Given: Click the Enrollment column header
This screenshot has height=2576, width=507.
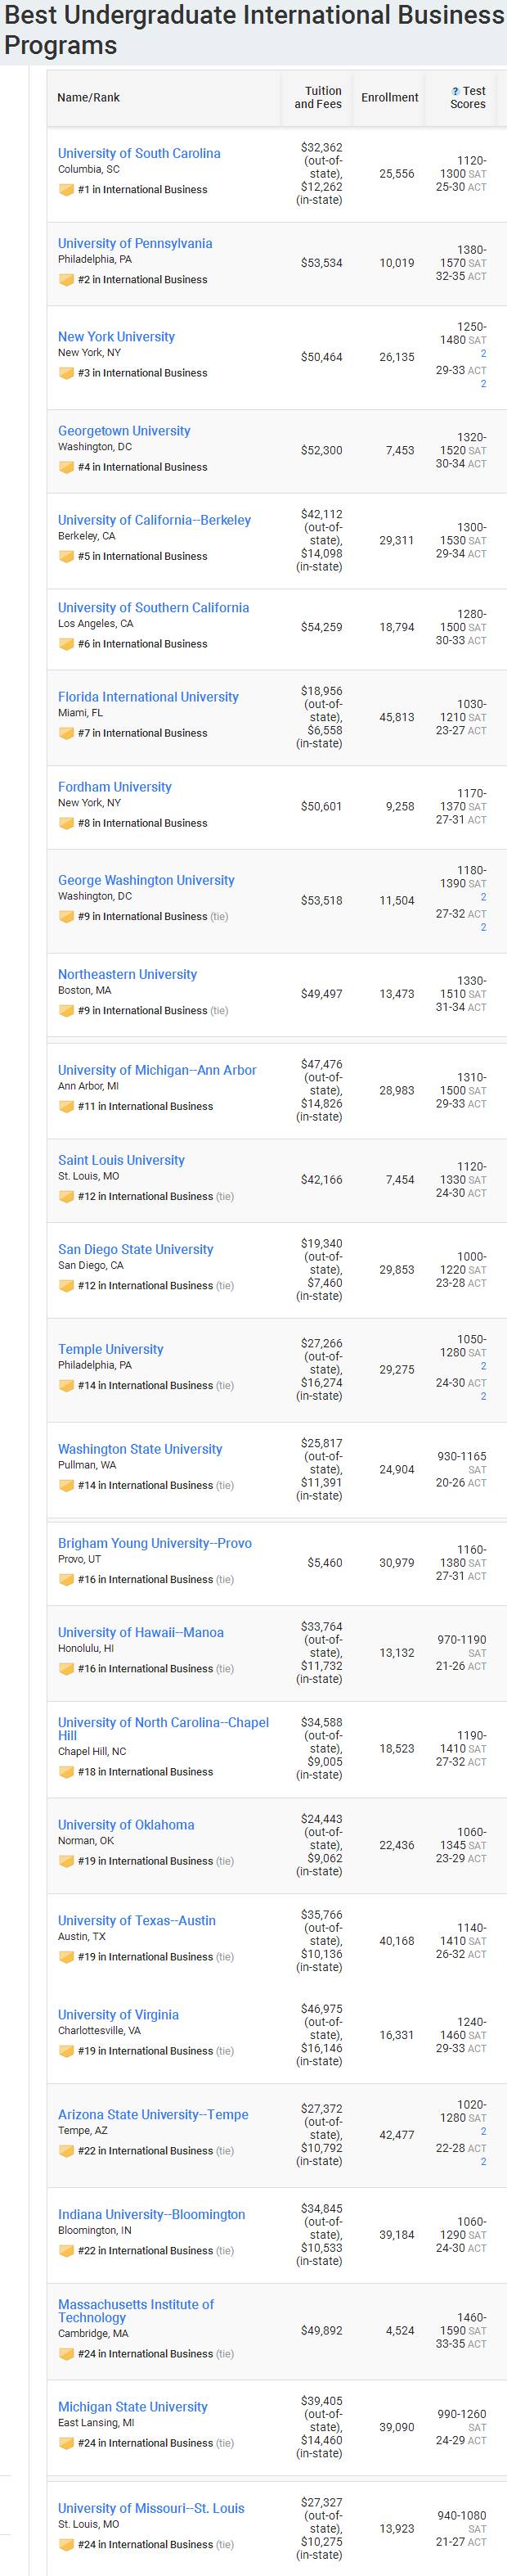Looking at the screenshot, I should point(389,97).
